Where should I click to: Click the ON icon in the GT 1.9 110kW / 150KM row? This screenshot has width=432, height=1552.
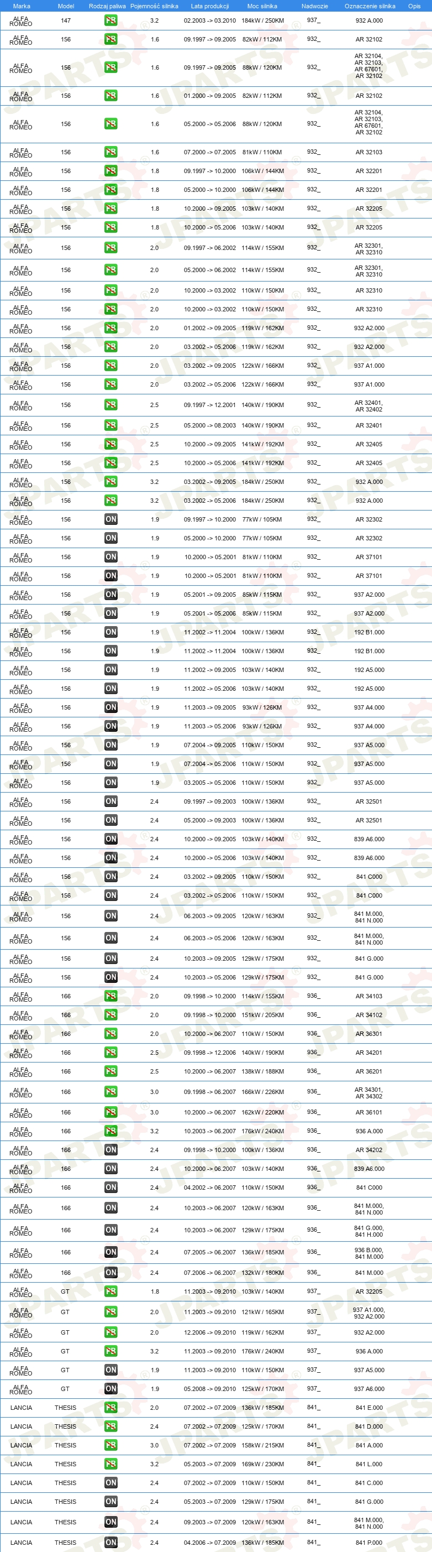pyautogui.click(x=110, y=1370)
